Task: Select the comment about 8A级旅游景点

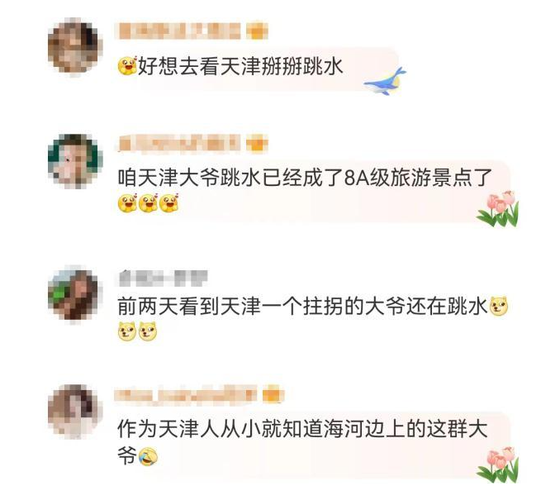Action: (x=306, y=190)
